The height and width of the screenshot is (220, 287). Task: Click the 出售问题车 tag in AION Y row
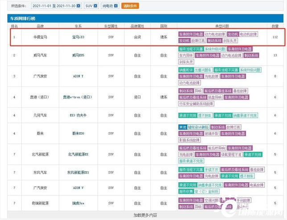[203, 70]
